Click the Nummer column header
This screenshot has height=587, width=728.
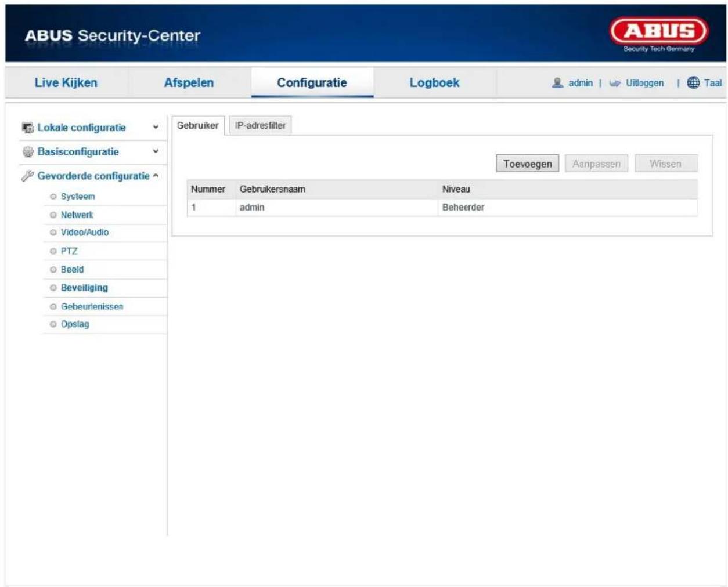coord(208,189)
